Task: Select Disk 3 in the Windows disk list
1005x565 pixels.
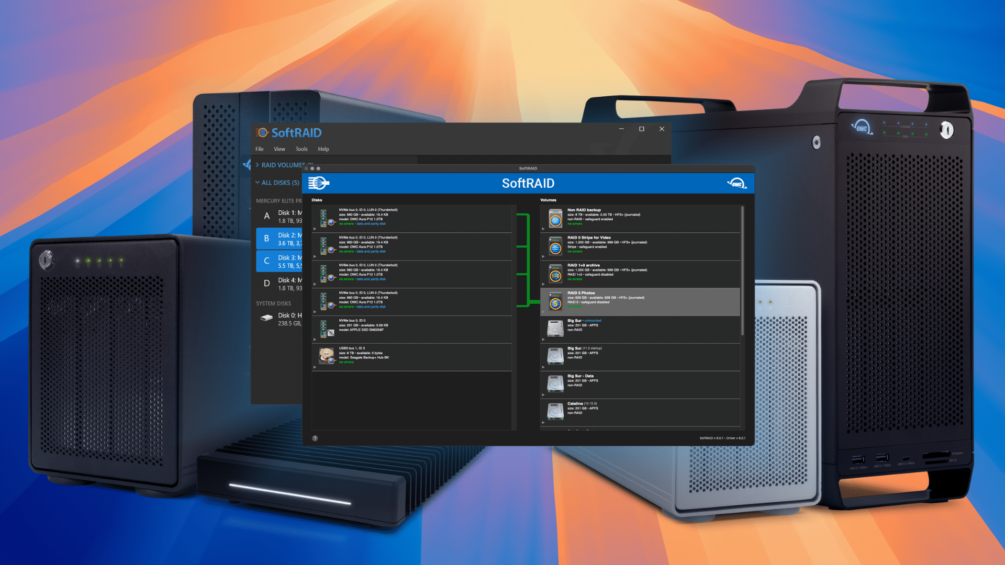Action: (x=279, y=261)
